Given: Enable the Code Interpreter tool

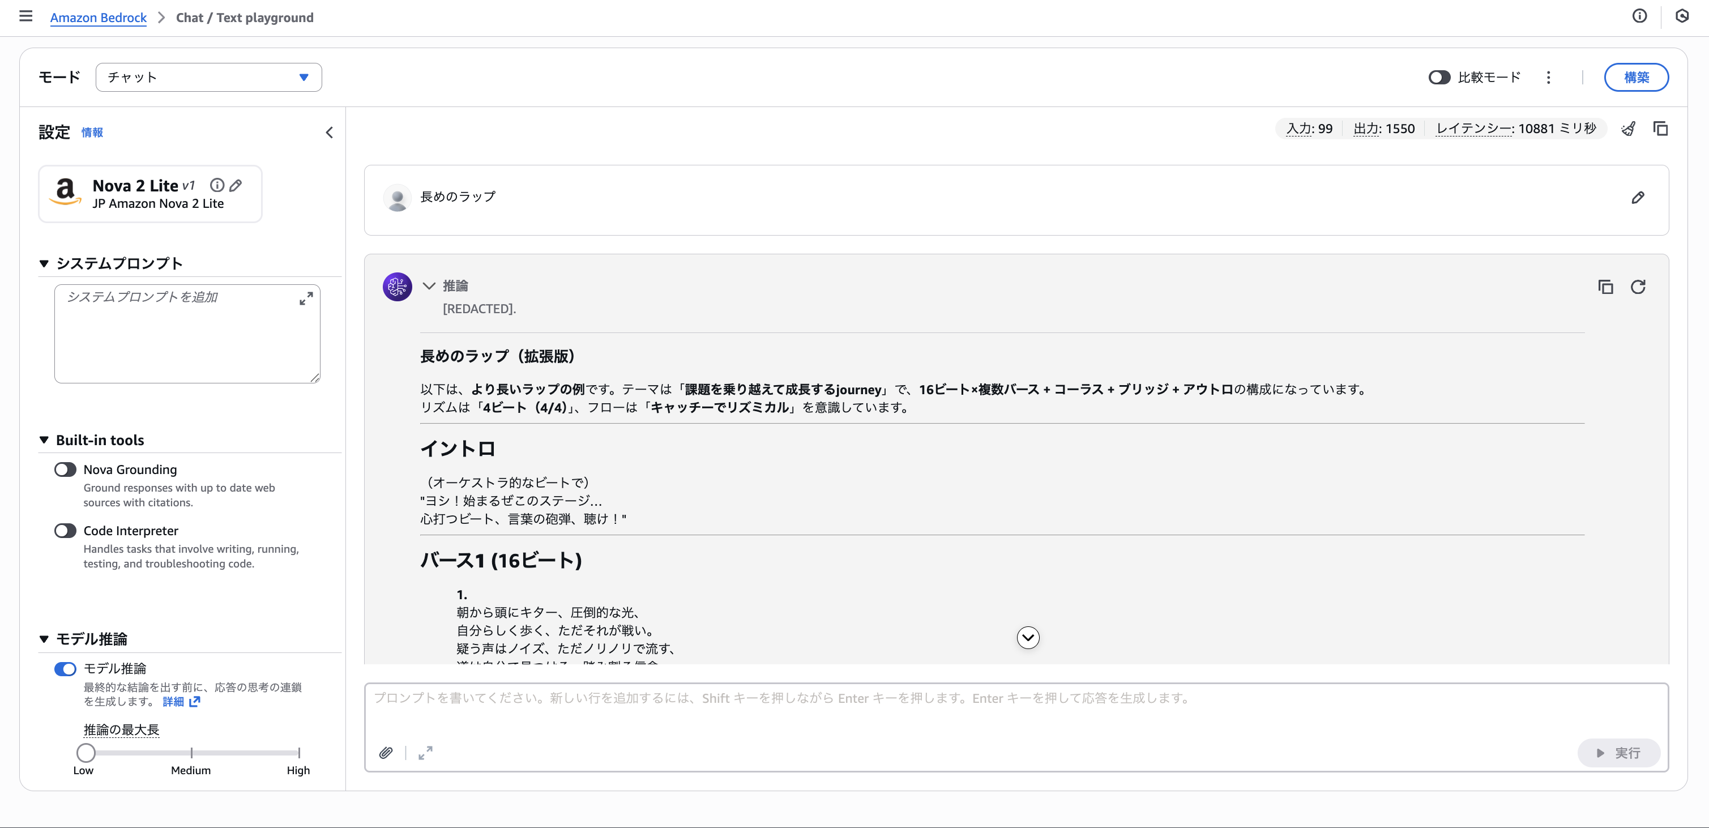Looking at the screenshot, I should 65,530.
